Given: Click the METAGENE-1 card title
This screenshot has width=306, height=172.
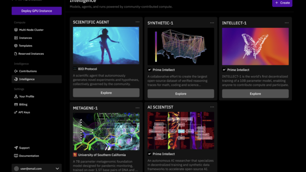Looking at the screenshot, I should (85, 108).
